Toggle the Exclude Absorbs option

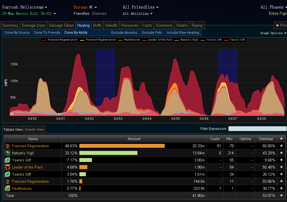(124, 33)
